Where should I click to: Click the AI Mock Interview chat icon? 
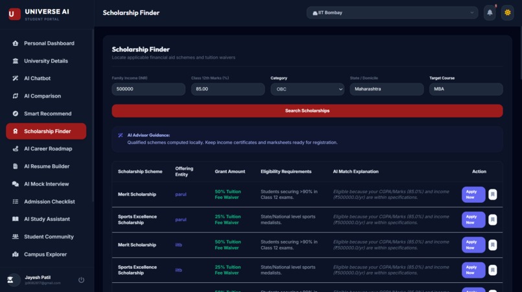click(x=16, y=184)
